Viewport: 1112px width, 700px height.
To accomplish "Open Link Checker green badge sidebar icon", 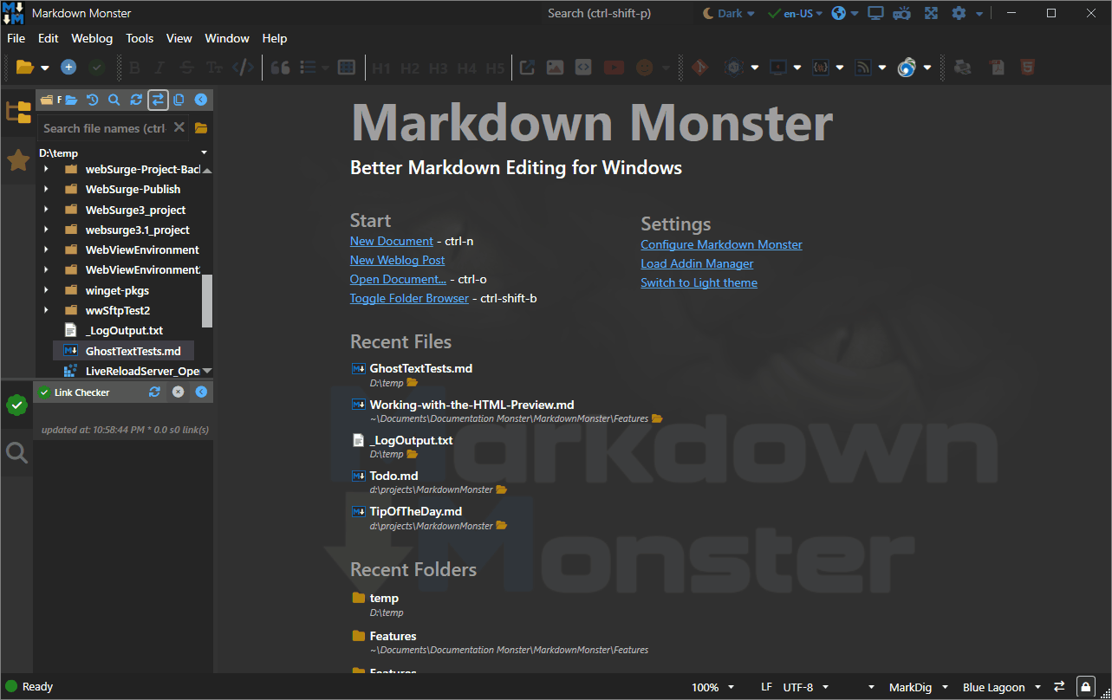I will tap(16, 405).
